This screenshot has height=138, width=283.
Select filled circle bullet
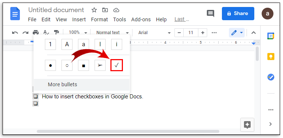click(50, 65)
